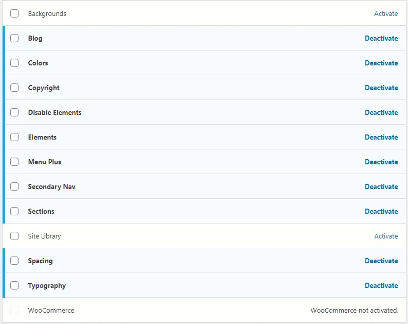408x324 pixels.
Task: Tick the Secondary Nav checkbox
Action: pos(14,186)
